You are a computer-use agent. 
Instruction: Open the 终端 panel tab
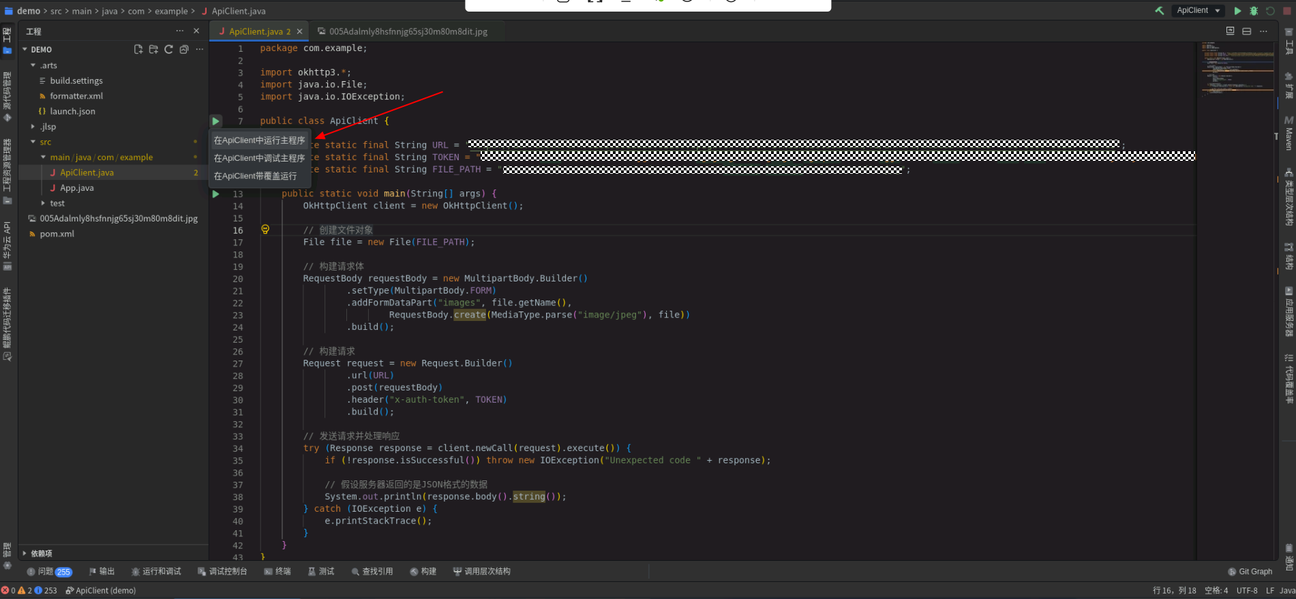(277, 572)
